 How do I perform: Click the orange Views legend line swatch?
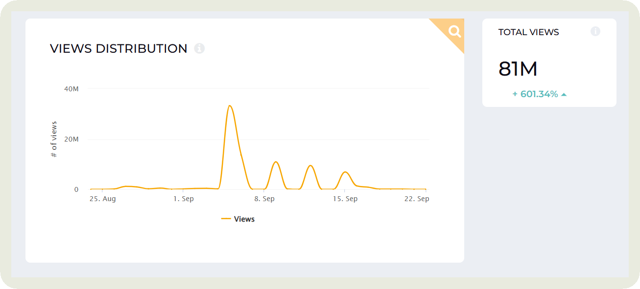point(226,219)
